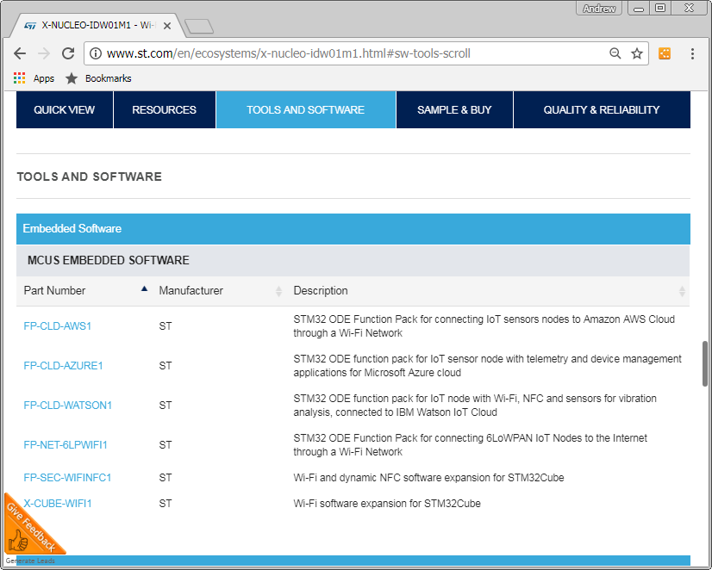
Task: Open the Apps grid shortcut
Action: (x=34, y=78)
